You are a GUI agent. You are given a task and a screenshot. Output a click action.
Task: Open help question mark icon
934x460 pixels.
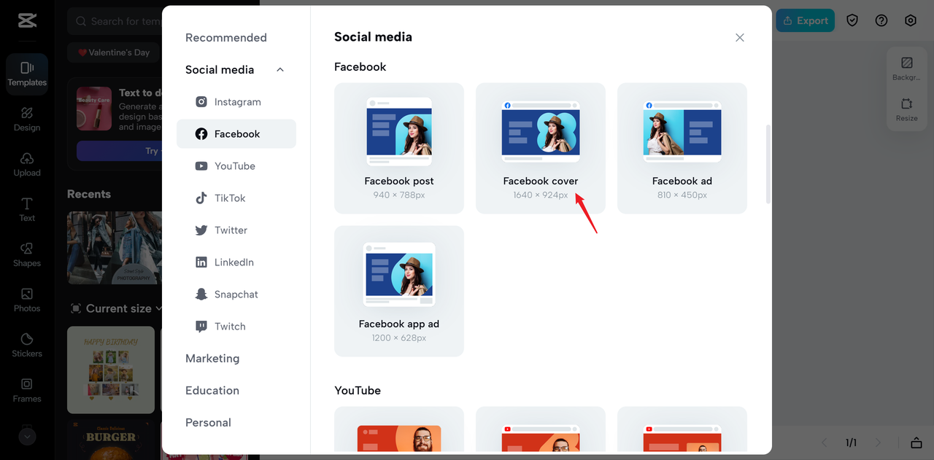[x=881, y=20]
